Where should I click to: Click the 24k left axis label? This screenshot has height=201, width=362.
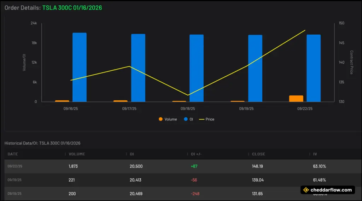coord(34,23)
